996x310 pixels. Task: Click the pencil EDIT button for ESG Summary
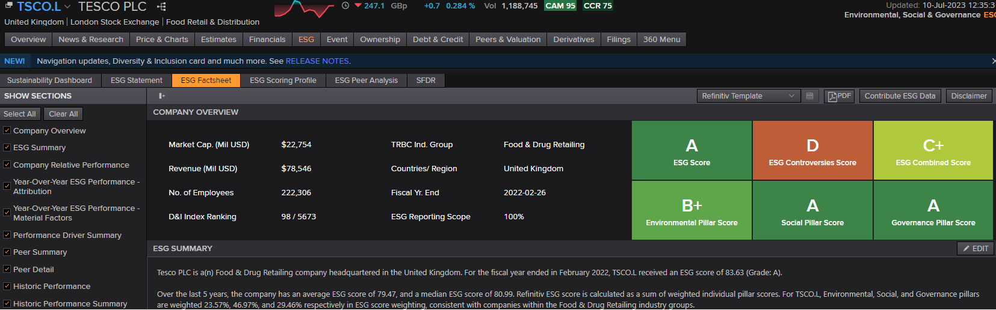tap(975, 249)
